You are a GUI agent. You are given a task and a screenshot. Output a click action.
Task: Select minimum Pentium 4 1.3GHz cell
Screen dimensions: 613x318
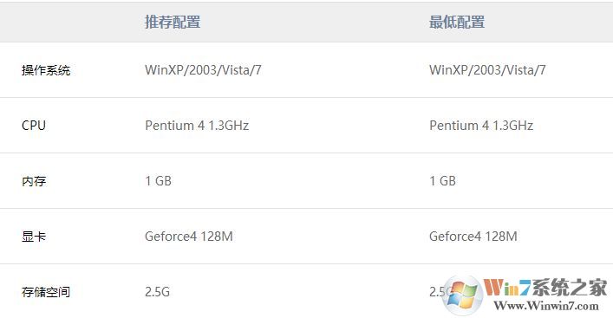481,126
